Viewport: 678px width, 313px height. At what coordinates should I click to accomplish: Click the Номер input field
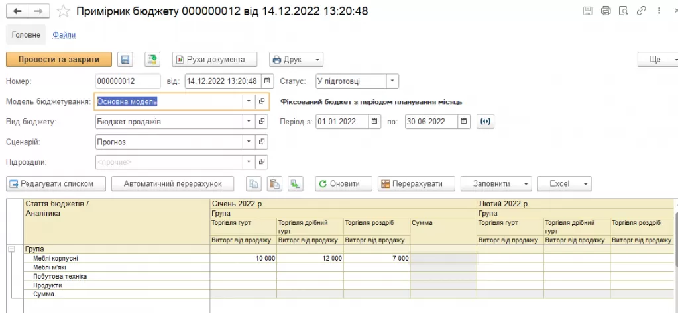coord(128,81)
